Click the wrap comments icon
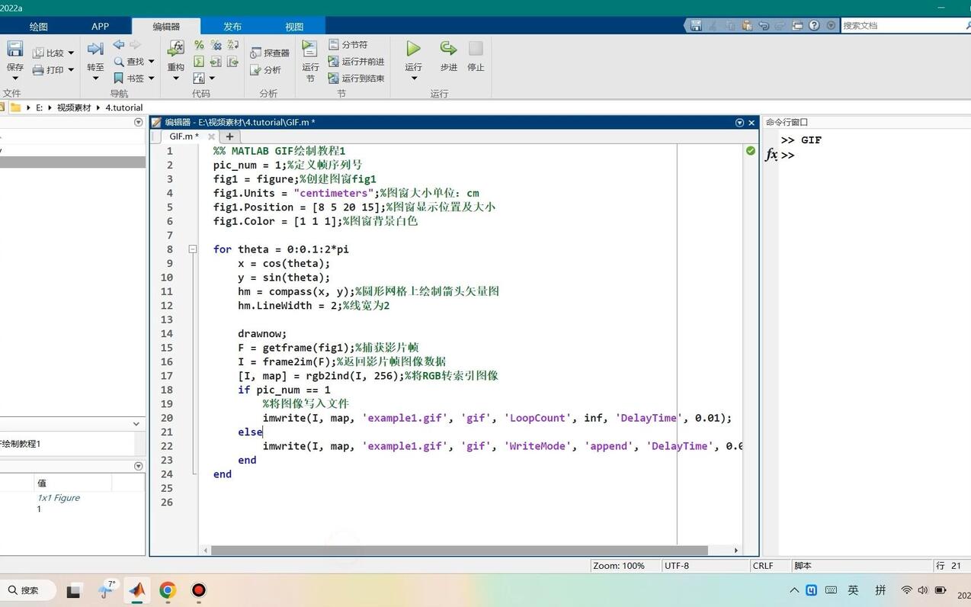 [x=232, y=45]
